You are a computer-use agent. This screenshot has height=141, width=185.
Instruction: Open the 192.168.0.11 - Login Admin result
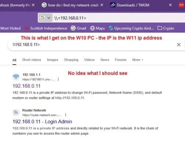(42, 122)
